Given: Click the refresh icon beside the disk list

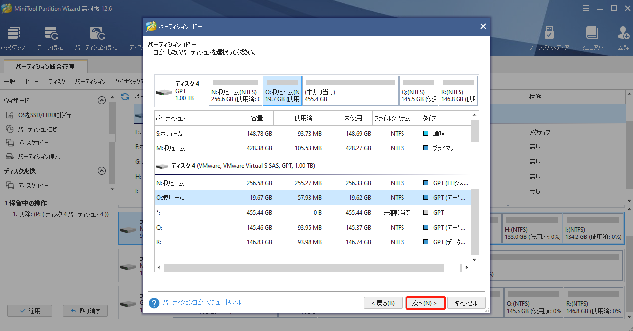Looking at the screenshot, I should (125, 97).
